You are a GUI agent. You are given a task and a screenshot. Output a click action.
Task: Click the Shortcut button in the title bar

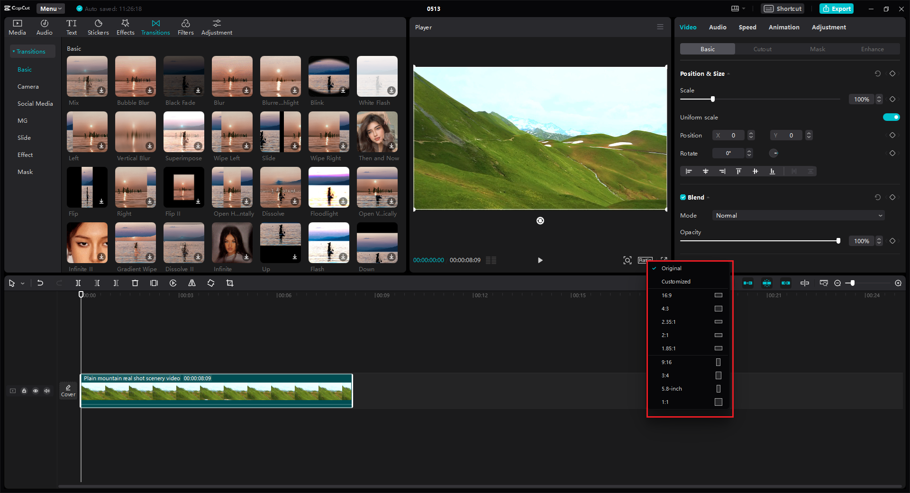click(782, 9)
